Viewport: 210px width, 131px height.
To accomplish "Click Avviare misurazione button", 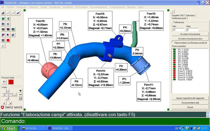I will 190,34.
